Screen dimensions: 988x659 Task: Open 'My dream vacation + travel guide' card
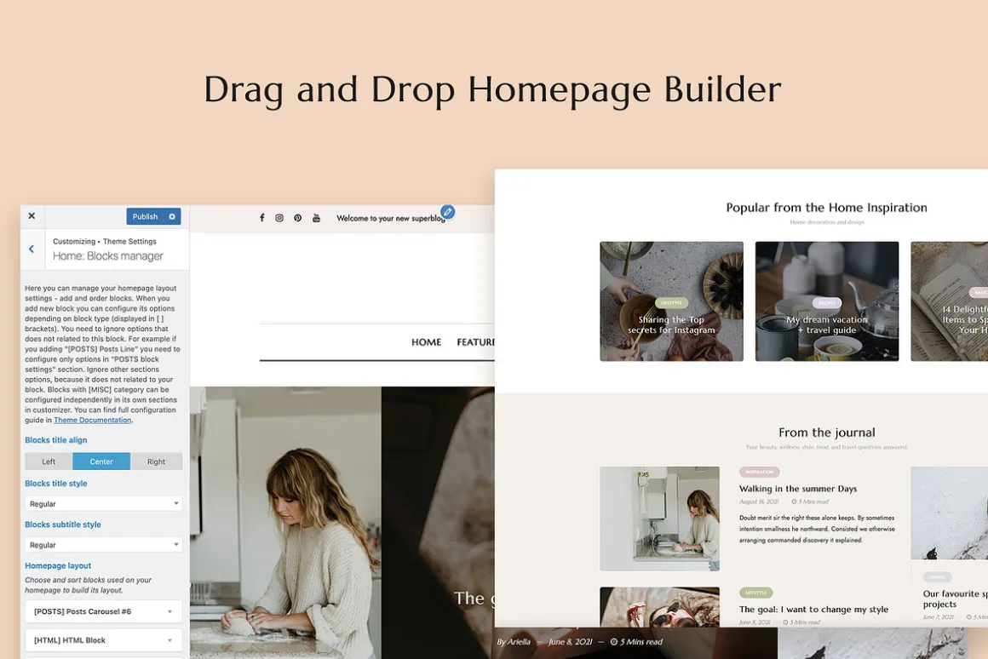coord(827,301)
